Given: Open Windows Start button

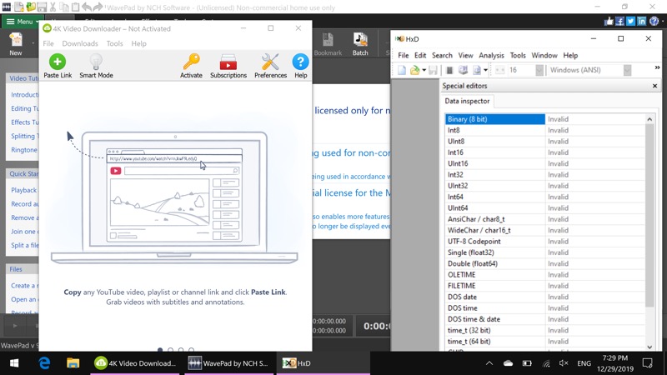Looking at the screenshot, I should click(x=14, y=363).
